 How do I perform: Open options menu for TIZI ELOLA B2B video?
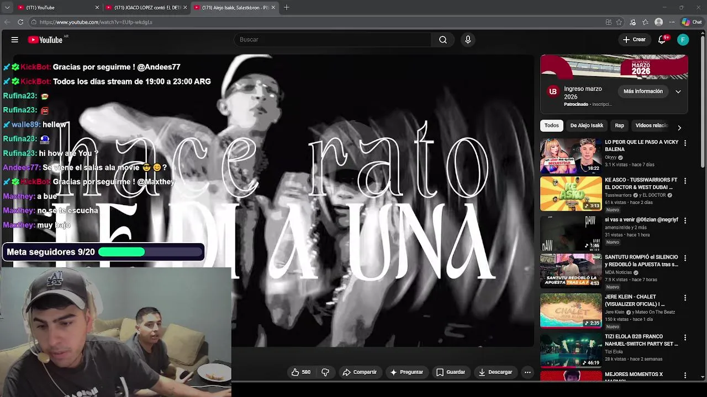[x=685, y=337]
